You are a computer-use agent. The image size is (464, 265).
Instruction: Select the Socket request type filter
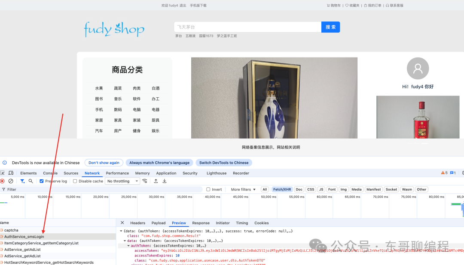click(x=391, y=190)
